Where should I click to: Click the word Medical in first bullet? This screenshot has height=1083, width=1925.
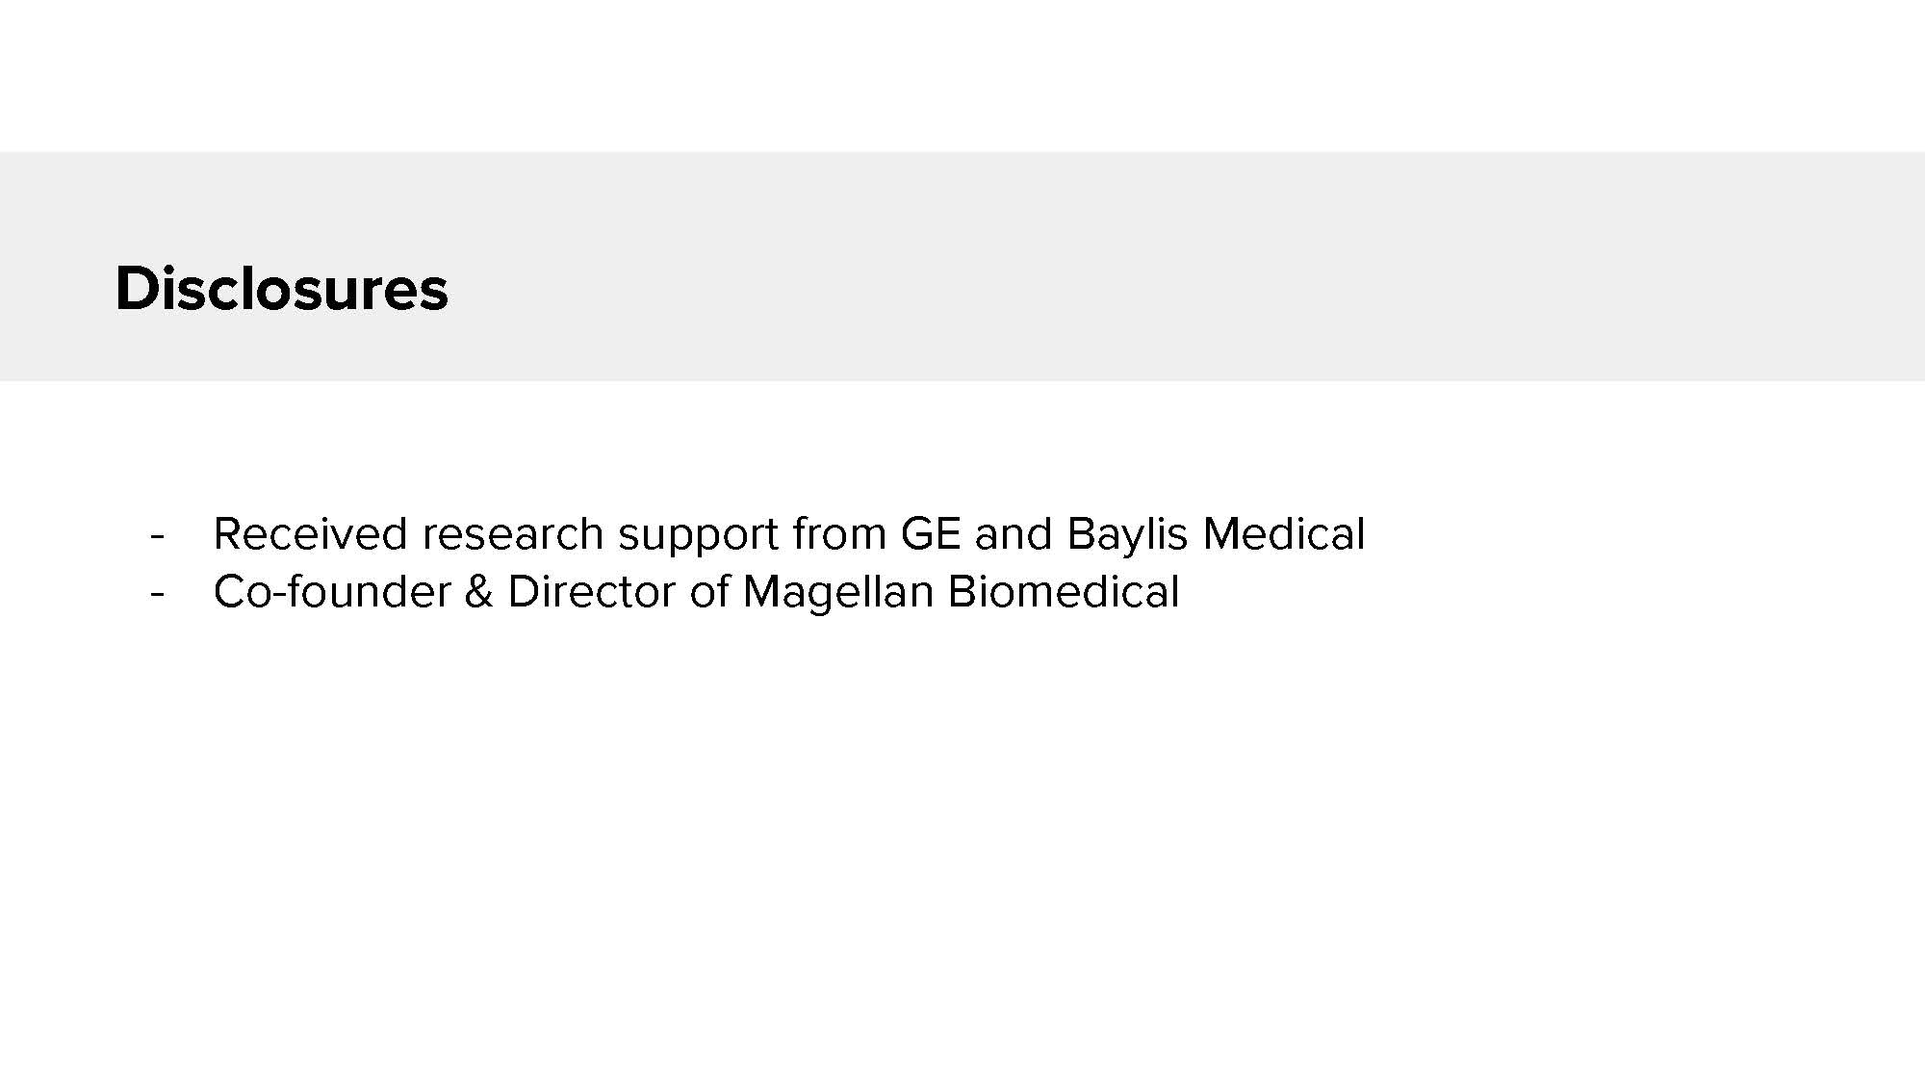point(1283,534)
